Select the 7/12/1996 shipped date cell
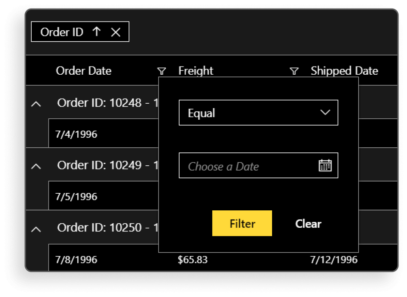Screen dimensions: 407x297 (x=334, y=259)
